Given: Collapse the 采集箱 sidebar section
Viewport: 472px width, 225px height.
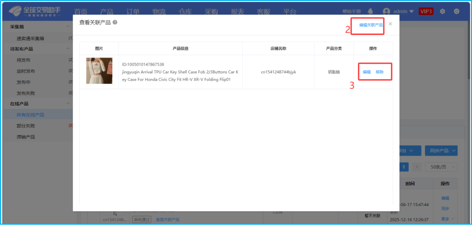Looking at the screenshot, I should (x=68, y=27).
